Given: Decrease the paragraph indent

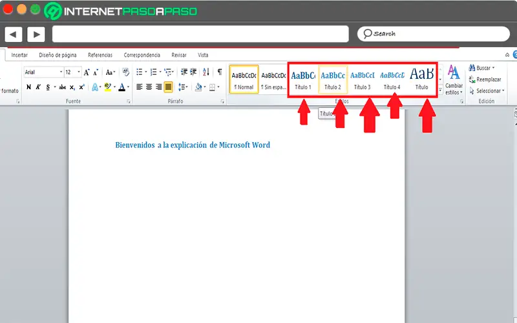Looking at the screenshot, I should (184, 72).
